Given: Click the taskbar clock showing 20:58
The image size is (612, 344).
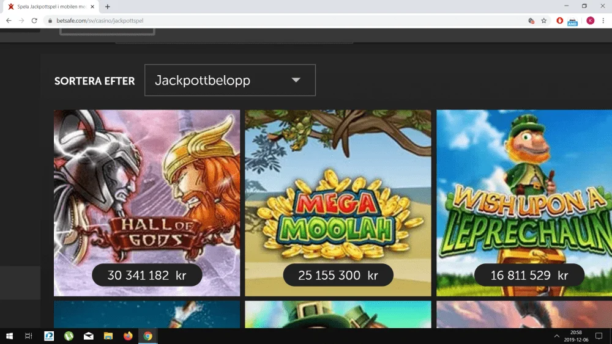Looking at the screenshot, I should coord(576,336).
